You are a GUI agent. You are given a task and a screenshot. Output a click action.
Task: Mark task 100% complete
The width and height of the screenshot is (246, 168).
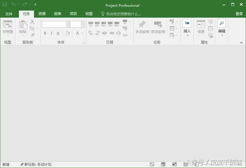coord(117,24)
